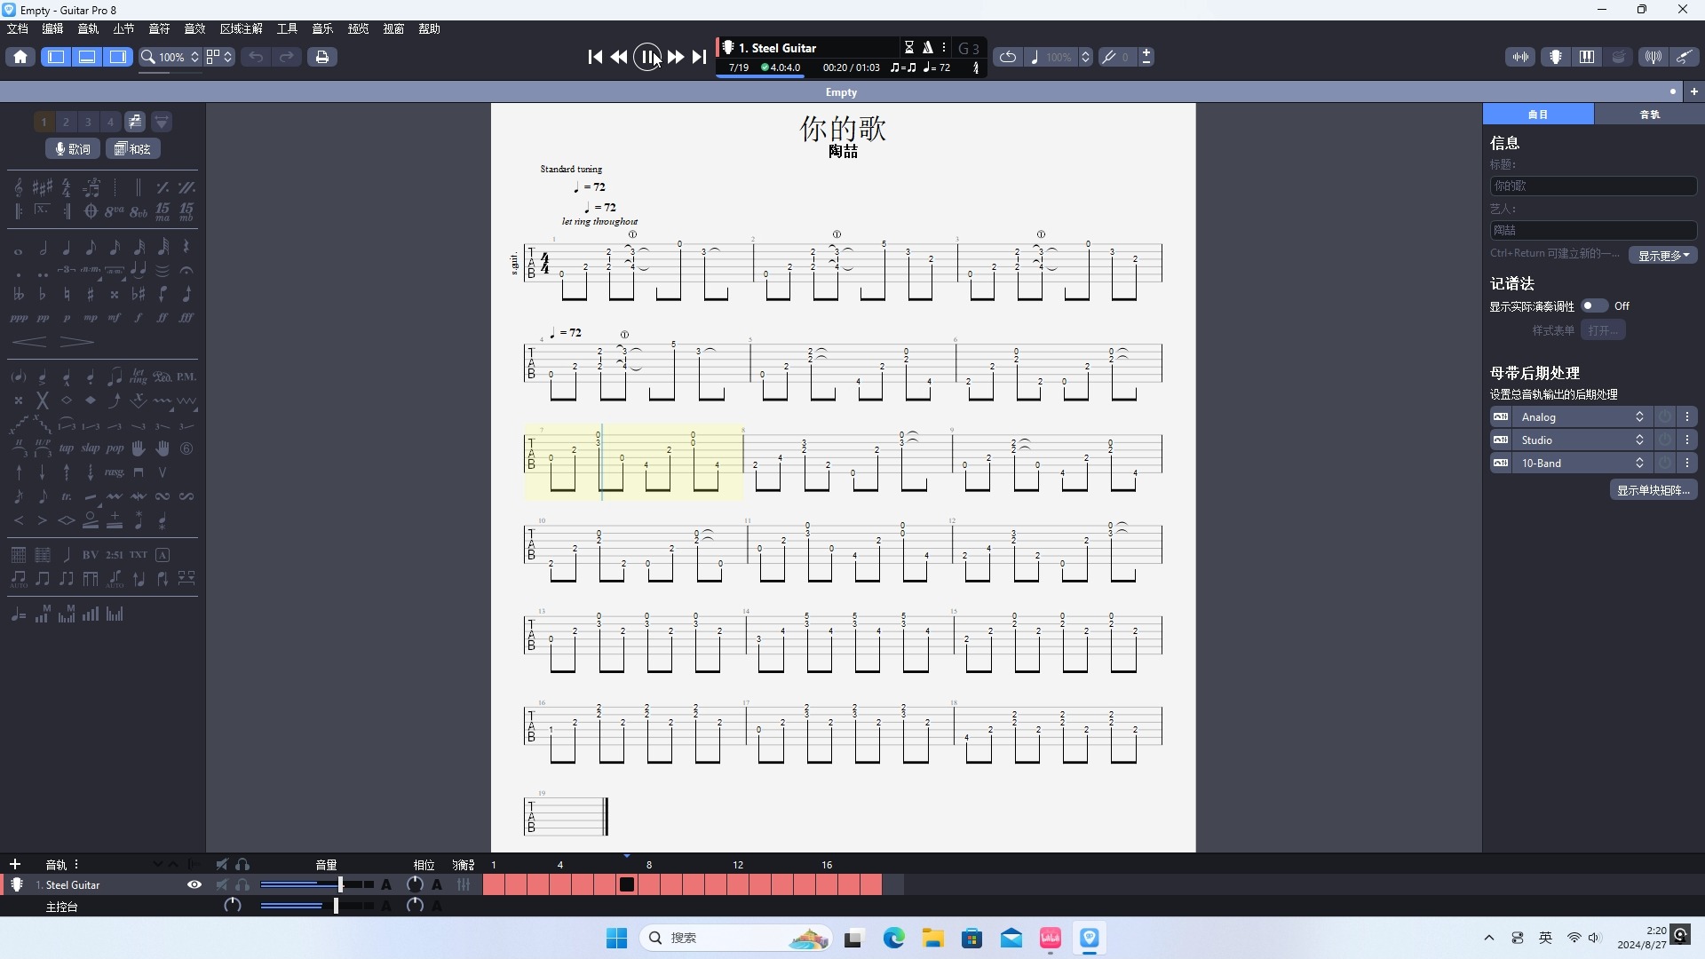Jump to the first bar

click(x=595, y=57)
